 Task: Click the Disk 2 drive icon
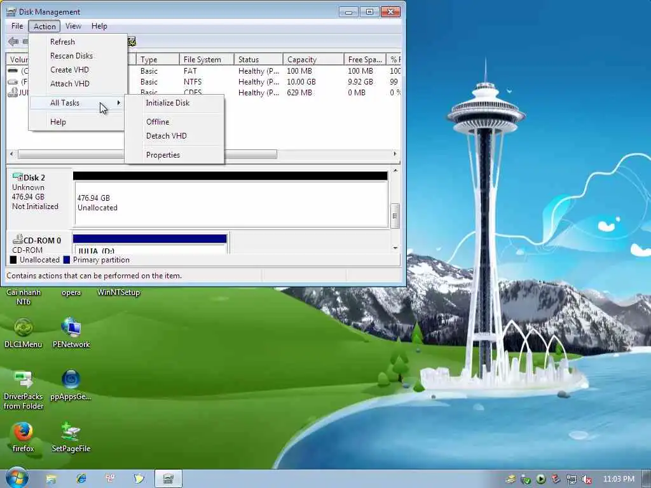pyautogui.click(x=18, y=177)
